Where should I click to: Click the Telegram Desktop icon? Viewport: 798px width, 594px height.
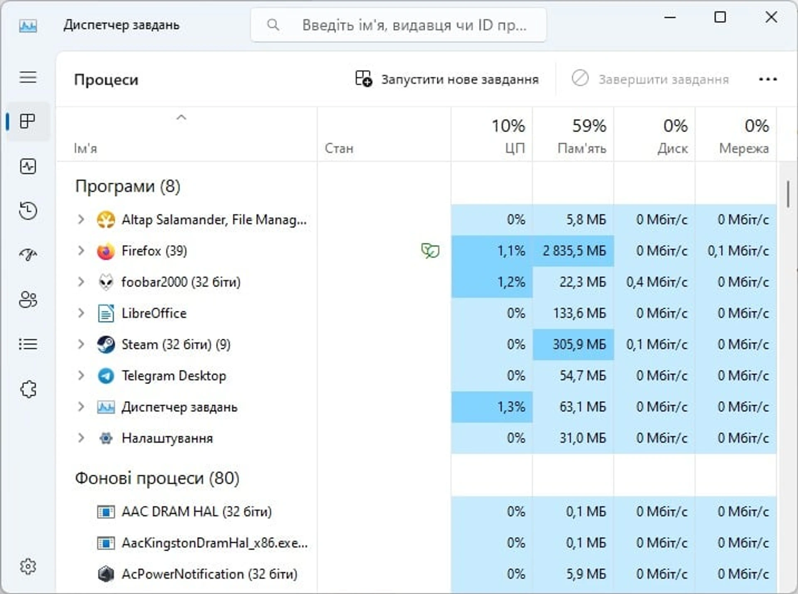[x=106, y=376]
